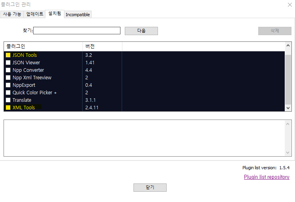Check the Quick Color Picker + checkbox
This screenshot has width=295, height=202.
coord(8,93)
